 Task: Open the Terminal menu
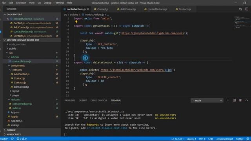point(59,3)
